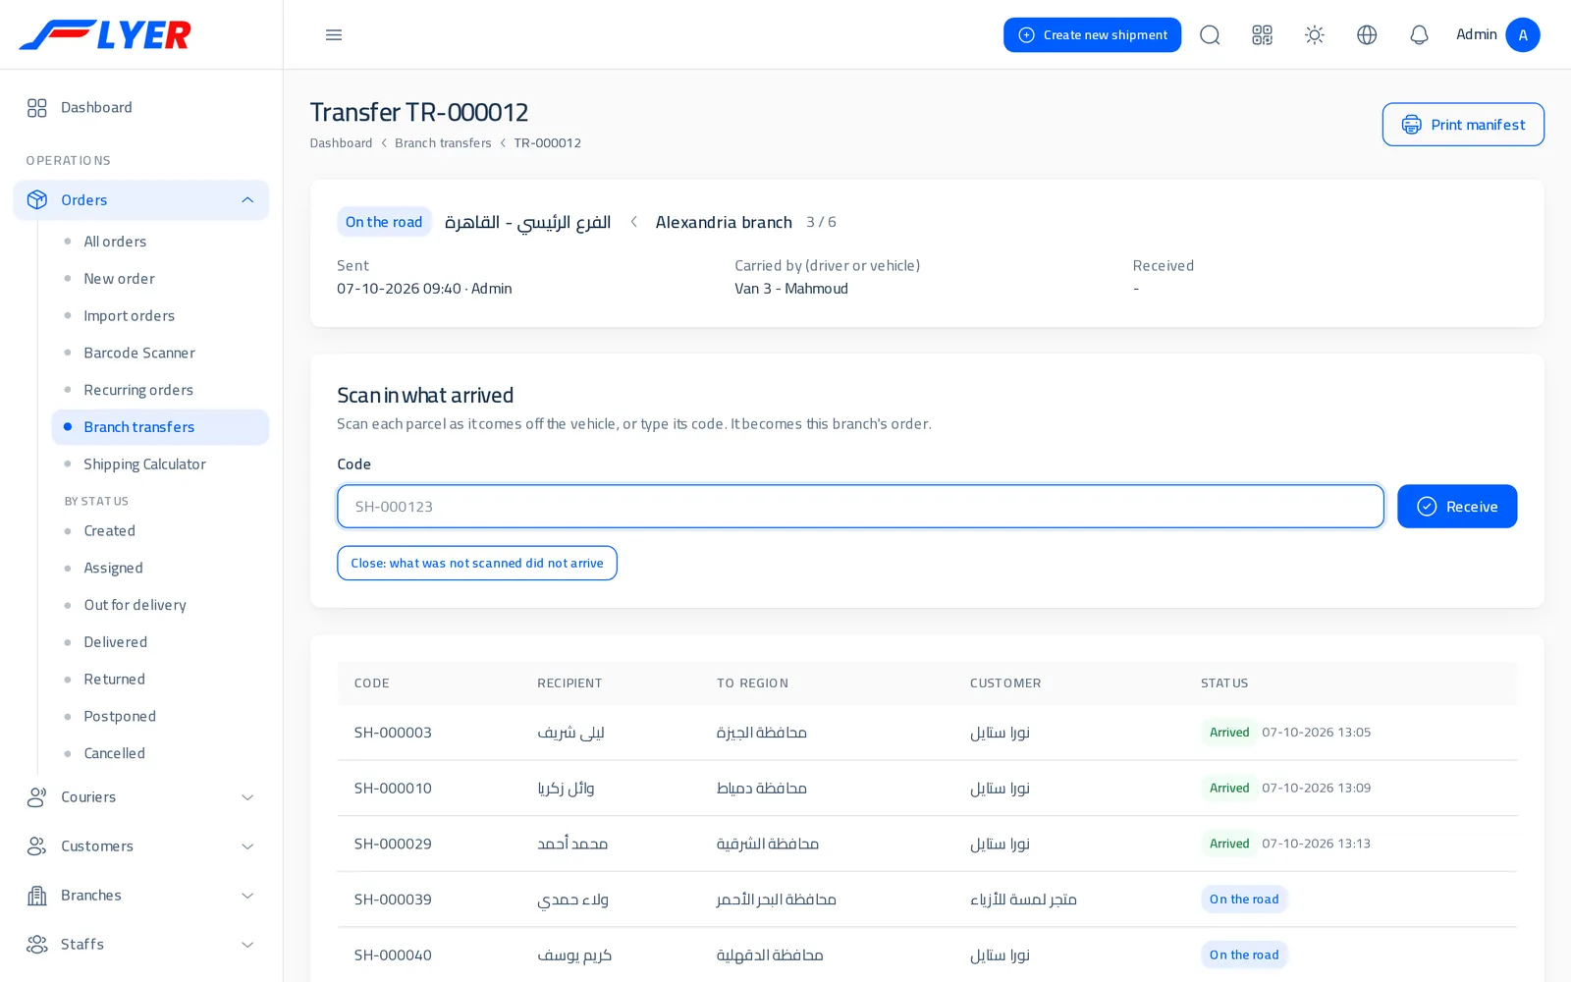This screenshot has width=1571, height=982.
Task: Click the Receive button
Action: click(x=1457, y=507)
